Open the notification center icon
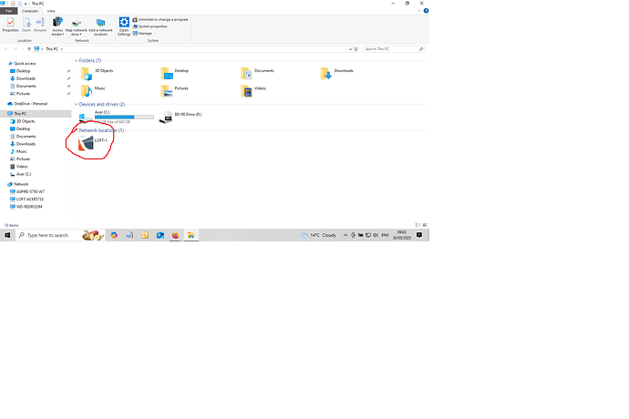Screen dimensions: 629x419 (419, 235)
